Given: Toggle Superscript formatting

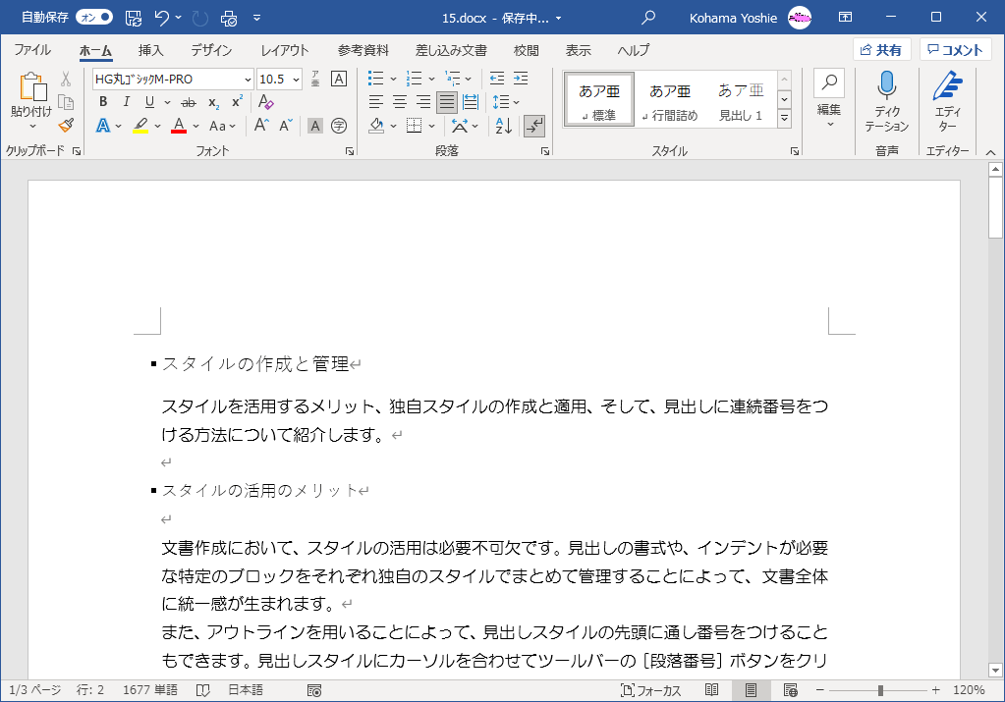Looking at the screenshot, I should (237, 102).
